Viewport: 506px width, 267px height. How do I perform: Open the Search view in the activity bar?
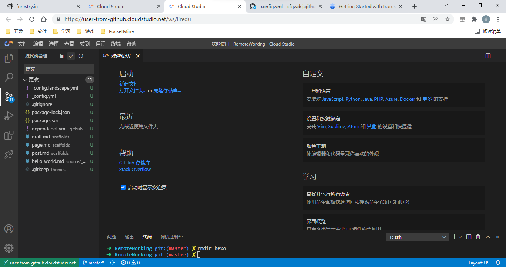(x=9, y=77)
